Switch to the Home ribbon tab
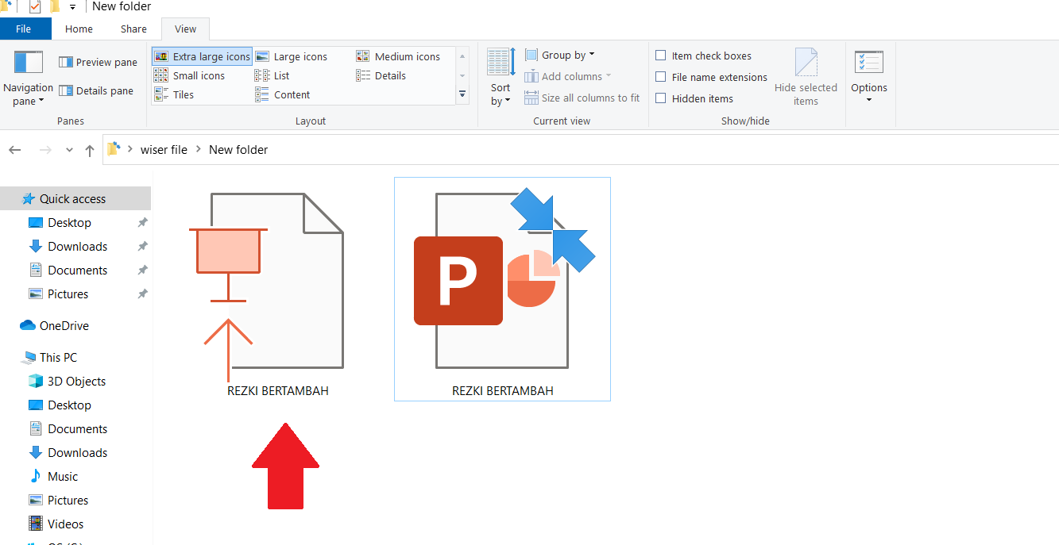Screen dimensions: 1059x545 coord(79,29)
